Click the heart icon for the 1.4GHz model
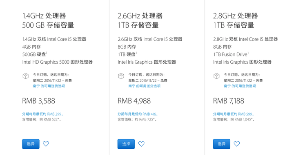Image resolution: width=294 pixels, height=161 pixels. pyautogui.click(x=46, y=144)
